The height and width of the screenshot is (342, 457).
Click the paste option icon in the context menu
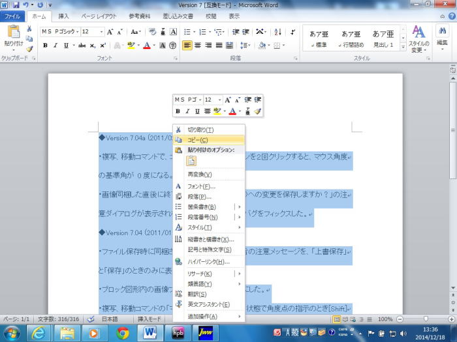[x=191, y=161]
